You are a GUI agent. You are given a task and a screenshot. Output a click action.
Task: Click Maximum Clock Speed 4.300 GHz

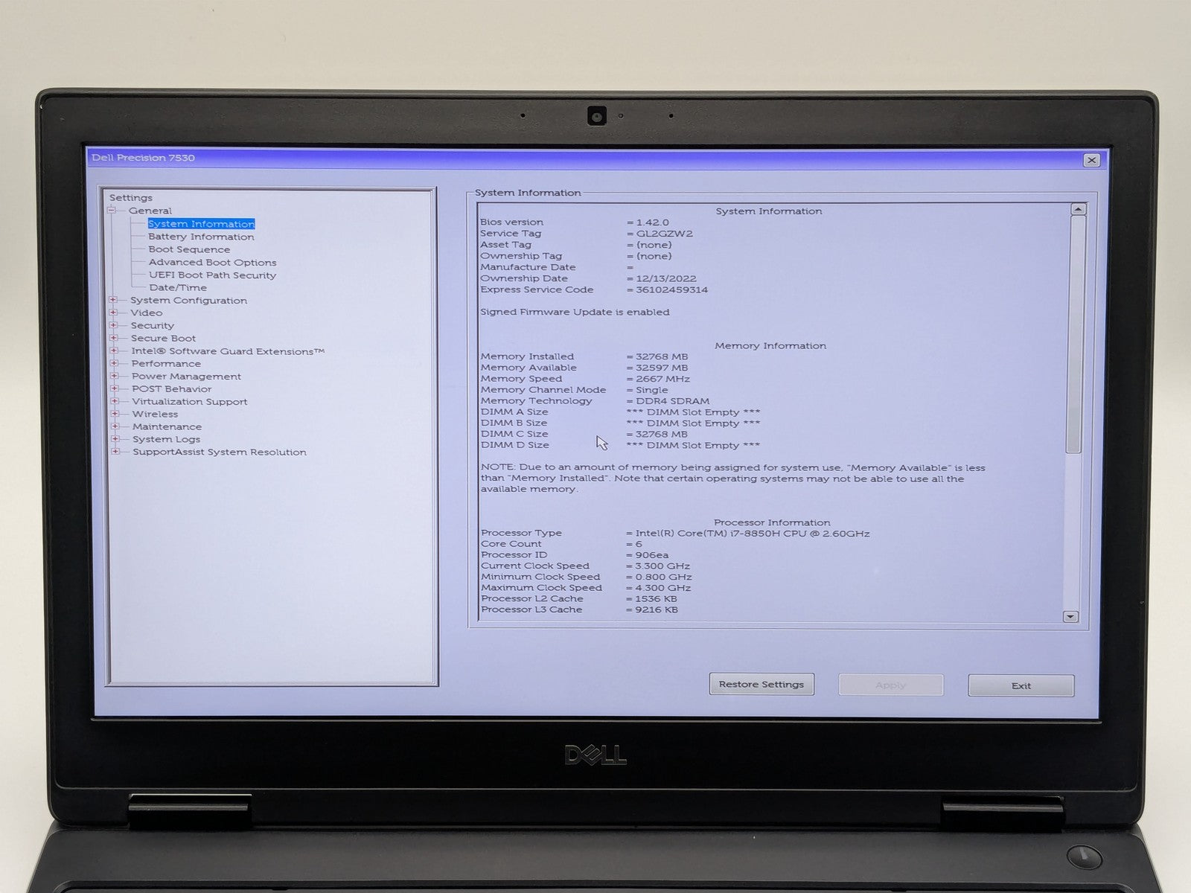663,588
